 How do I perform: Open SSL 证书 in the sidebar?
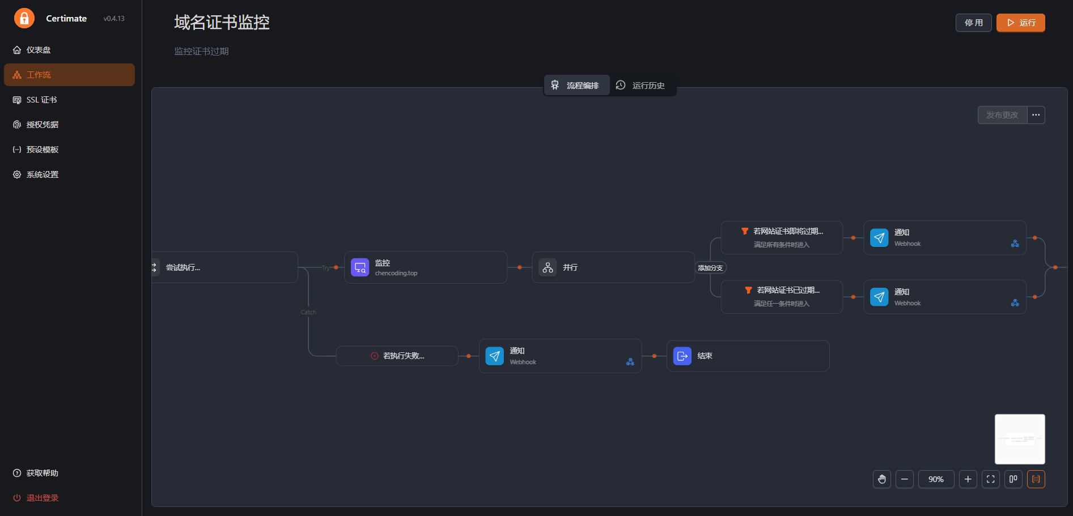[41, 100]
